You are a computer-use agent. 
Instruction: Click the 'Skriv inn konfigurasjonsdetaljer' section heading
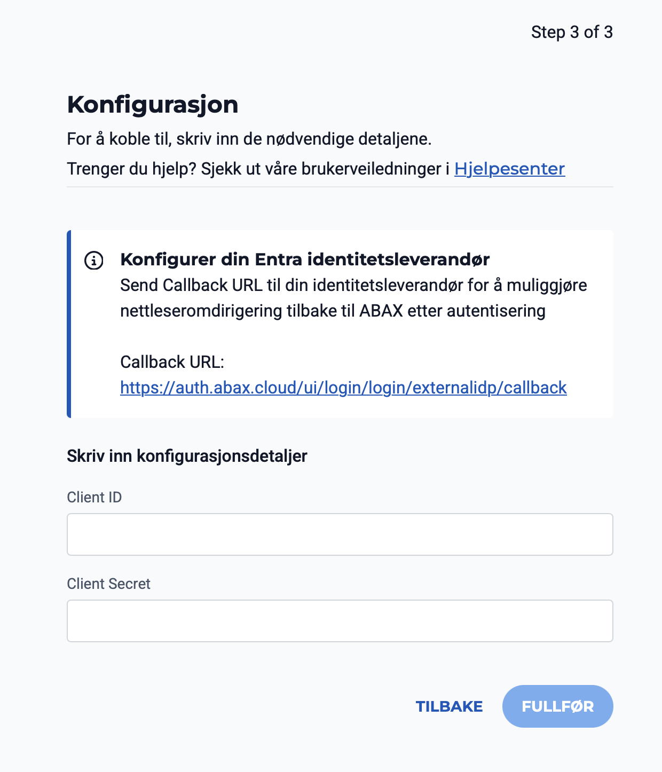(x=187, y=456)
